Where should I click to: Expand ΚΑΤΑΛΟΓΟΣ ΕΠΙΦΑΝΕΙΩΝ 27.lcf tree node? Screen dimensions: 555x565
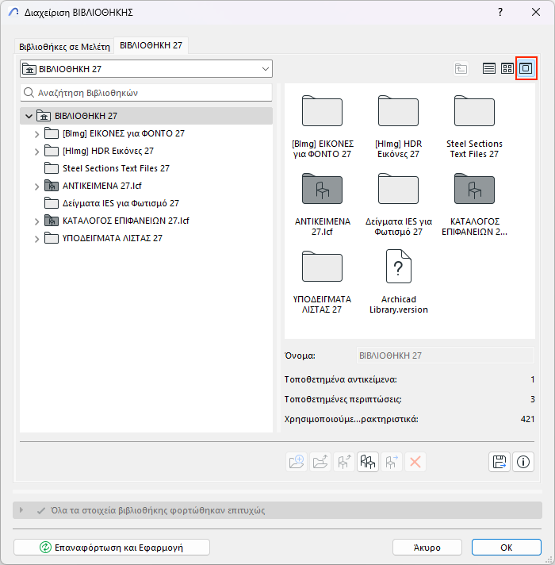click(x=36, y=221)
